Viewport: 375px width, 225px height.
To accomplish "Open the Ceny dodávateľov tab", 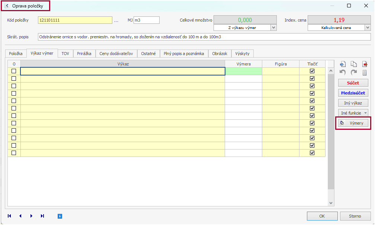I will pos(116,54).
